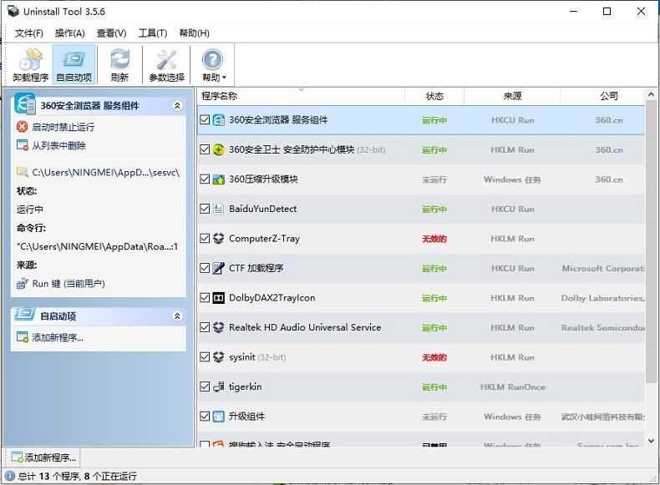Collapse the 自启动项 sidebar panel
This screenshot has width=660, height=485.
pyautogui.click(x=177, y=316)
